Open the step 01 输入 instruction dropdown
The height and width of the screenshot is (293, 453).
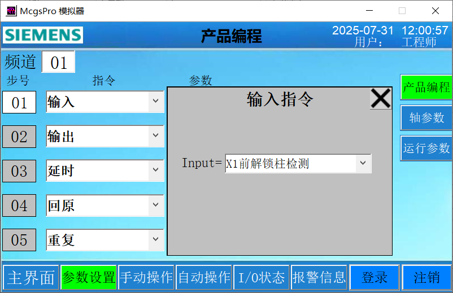click(155, 102)
